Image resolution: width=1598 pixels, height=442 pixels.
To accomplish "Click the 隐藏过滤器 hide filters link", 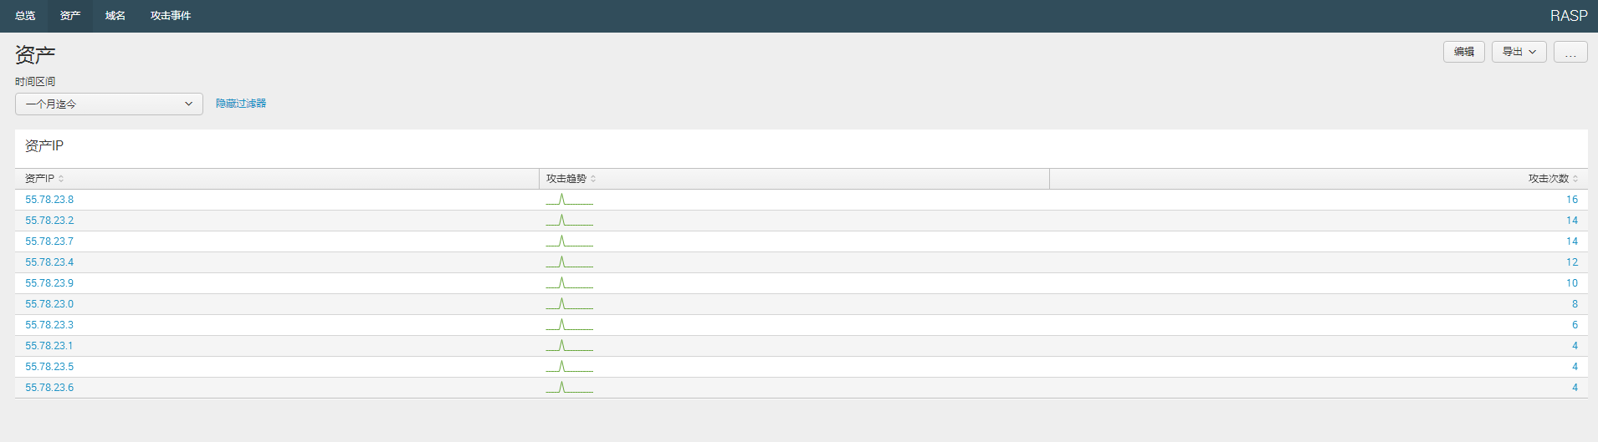I will (x=241, y=104).
